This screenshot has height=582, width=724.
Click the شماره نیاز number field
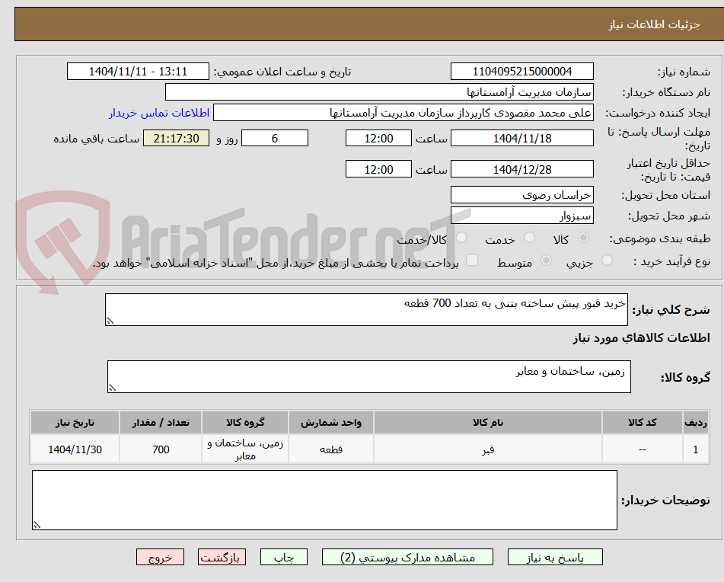click(x=521, y=72)
